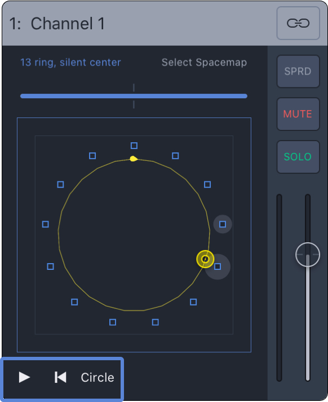The height and width of the screenshot is (402, 328).
Task: Reset trajectory with the return-to-start icon
Action: coord(60,377)
